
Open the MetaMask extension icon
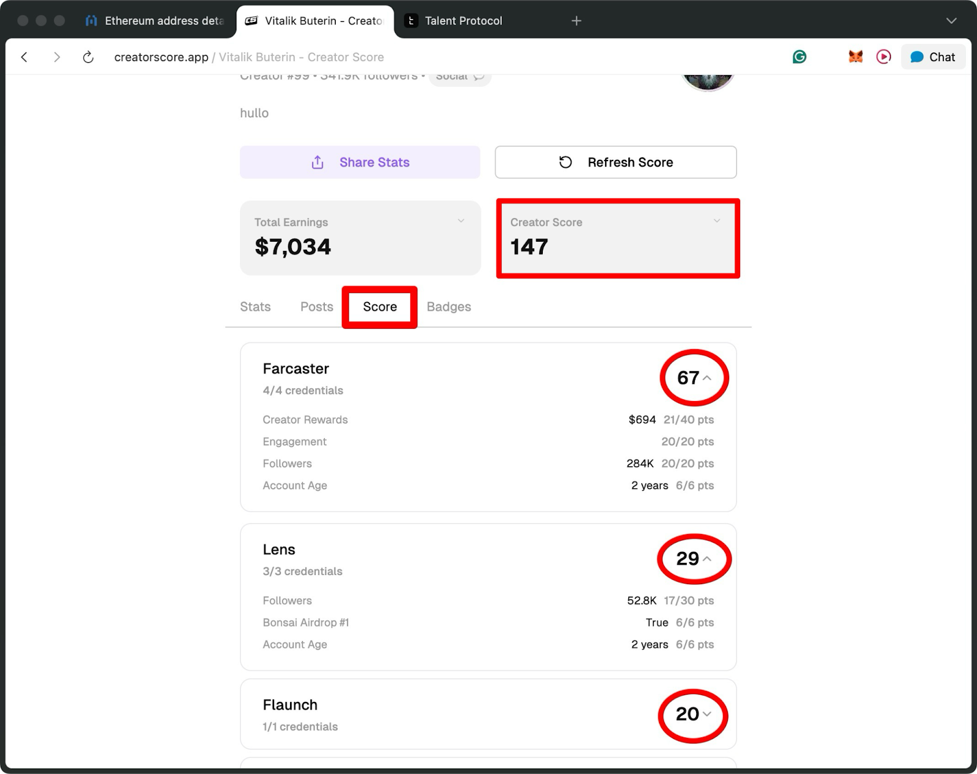[855, 57]
